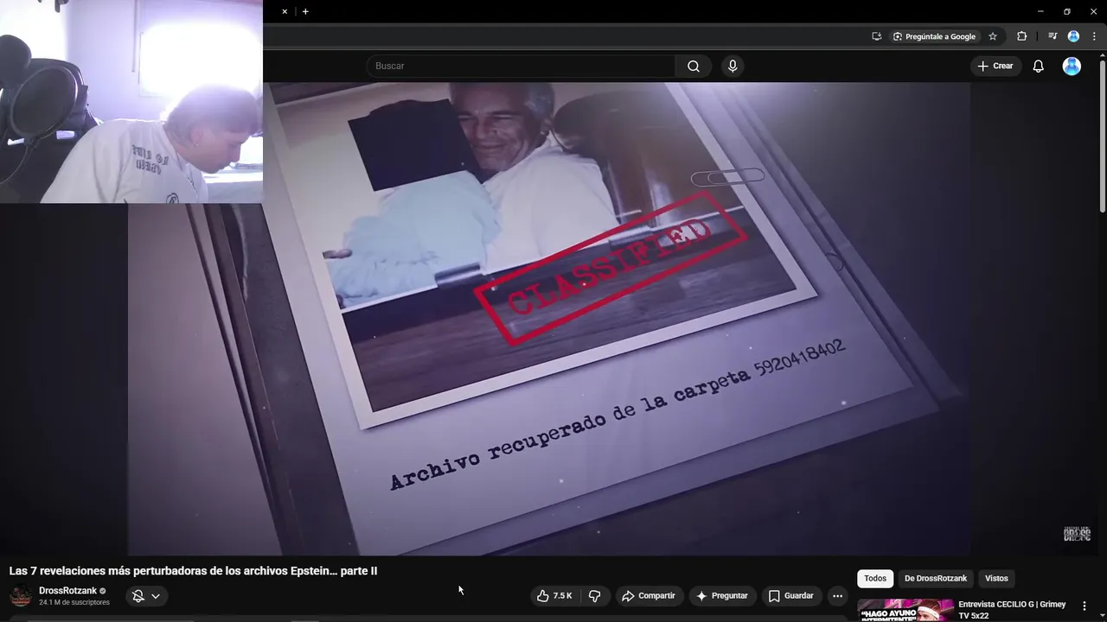The width and height of the screenshot is (1107, 622).
Task: Restore down the Chrome window
Action: pos(1067,11)
